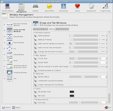Increase Border Radius spinner value
The width and height of the screenshot is (113, 111).
click(x=107, y=76)
